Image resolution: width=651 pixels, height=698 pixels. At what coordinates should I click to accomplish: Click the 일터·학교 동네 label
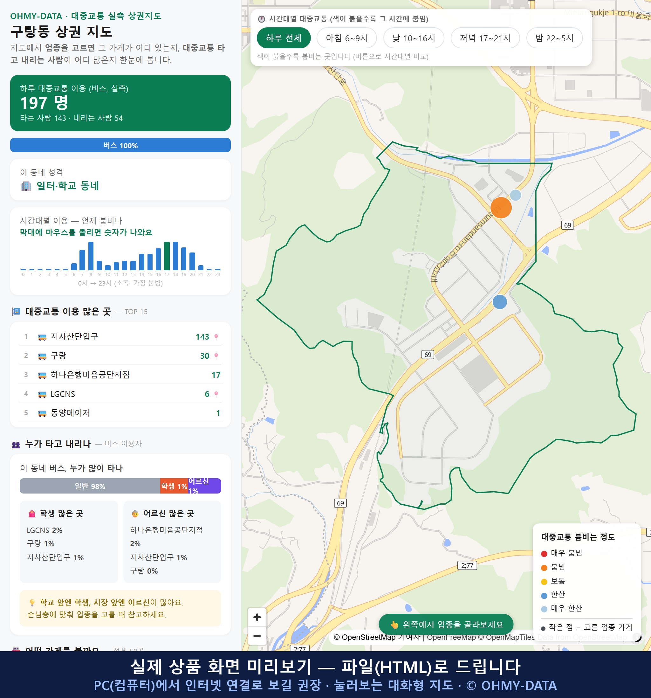pyautogui.click(x=68, y=186)
